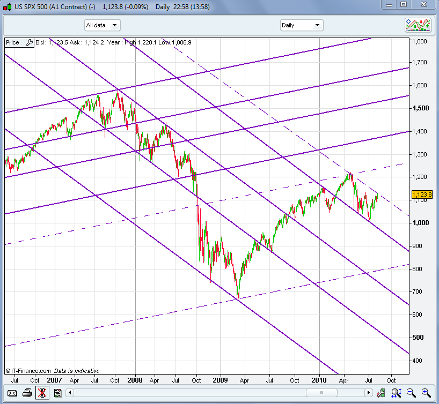Click the zoom out magnifier icon
The width and height of the screenshot is (439, 404).
click(411, 393)
